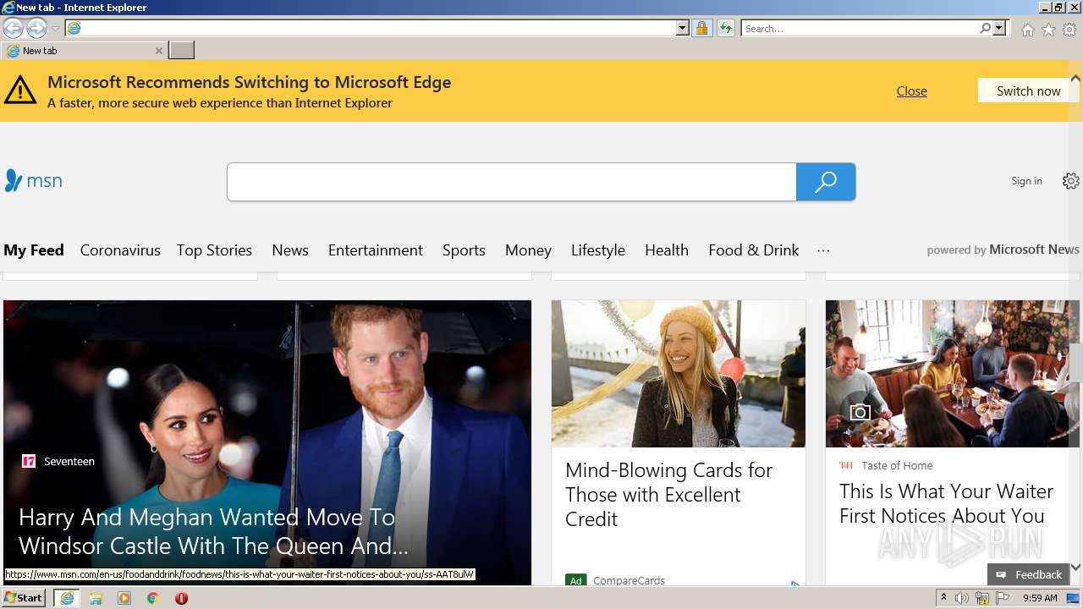Open the Food & Drink section
Screen dimensions: 1083x609
(x=754, y=250)
